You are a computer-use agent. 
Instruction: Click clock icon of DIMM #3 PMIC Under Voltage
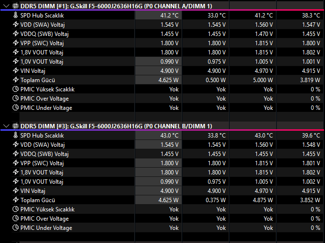pos(16,227)
